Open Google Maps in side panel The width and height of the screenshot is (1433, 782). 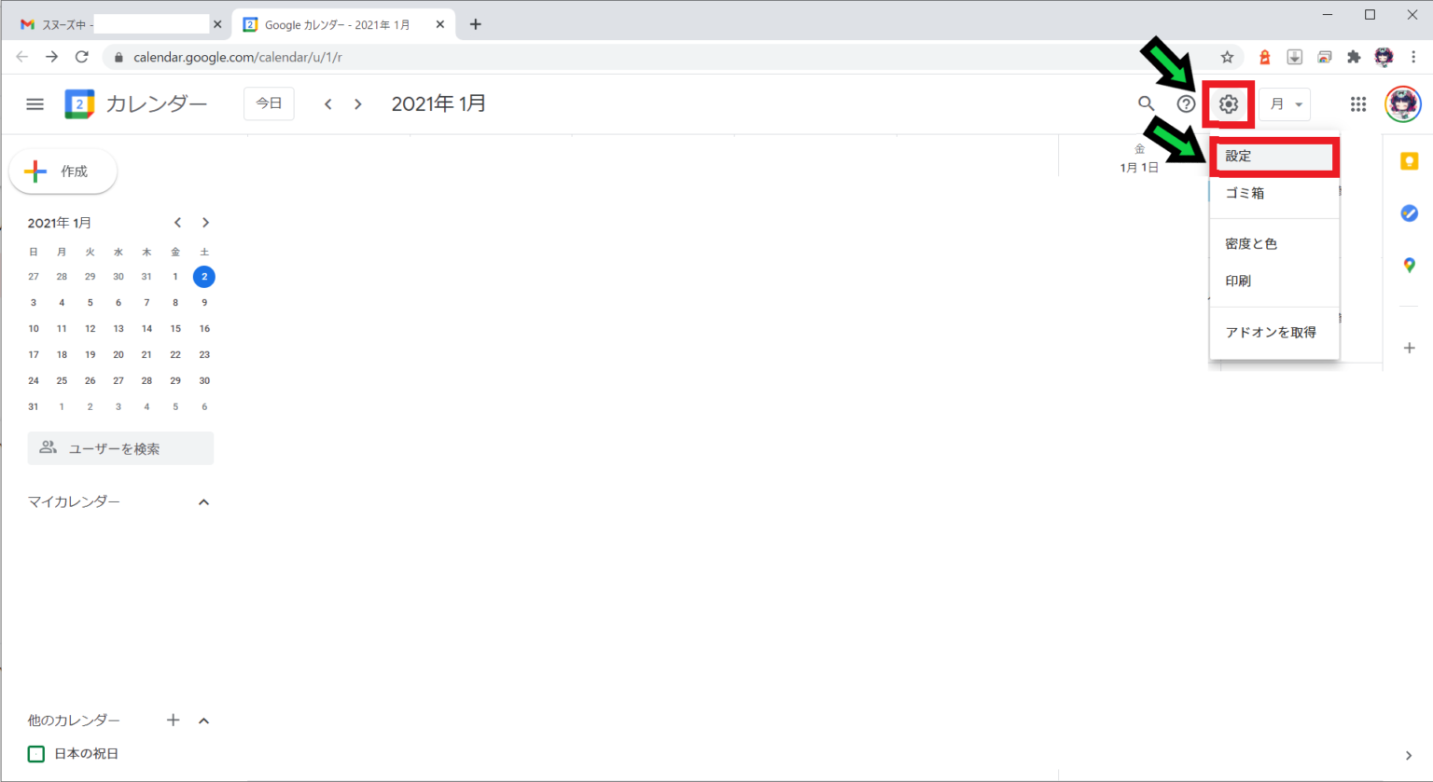pos(1409,266)
